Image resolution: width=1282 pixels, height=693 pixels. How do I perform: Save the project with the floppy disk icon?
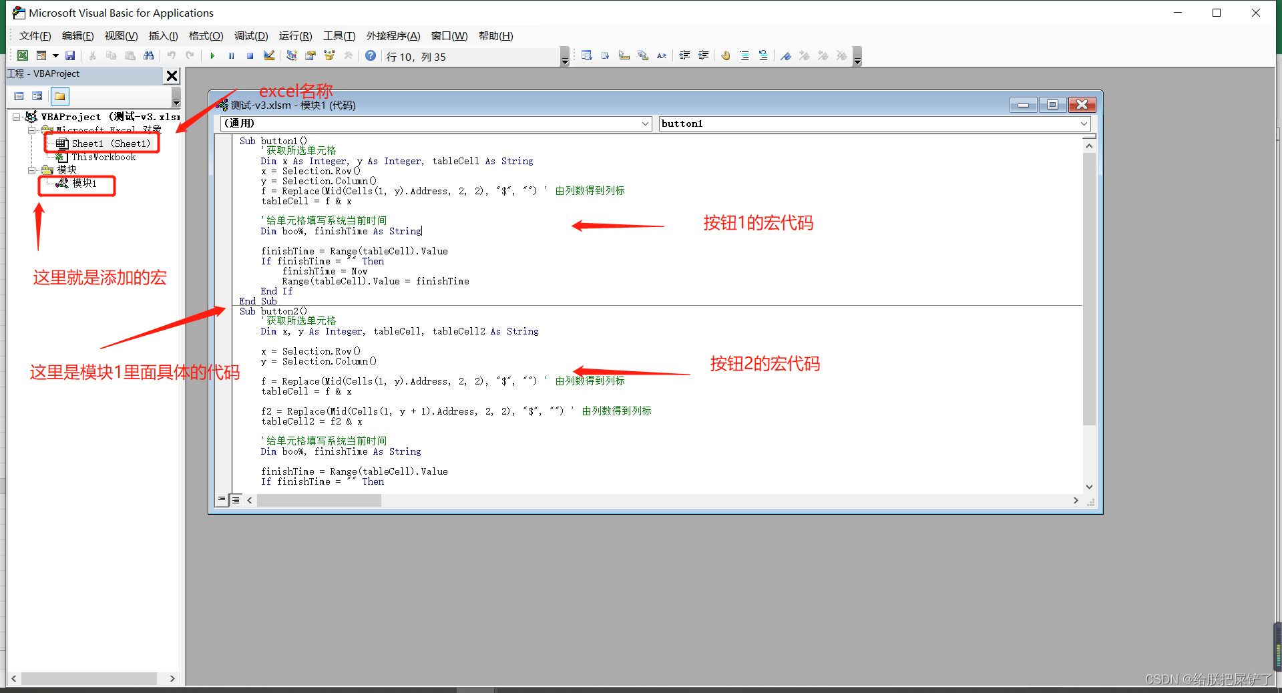pyautogui.click(x=70, y=56)
